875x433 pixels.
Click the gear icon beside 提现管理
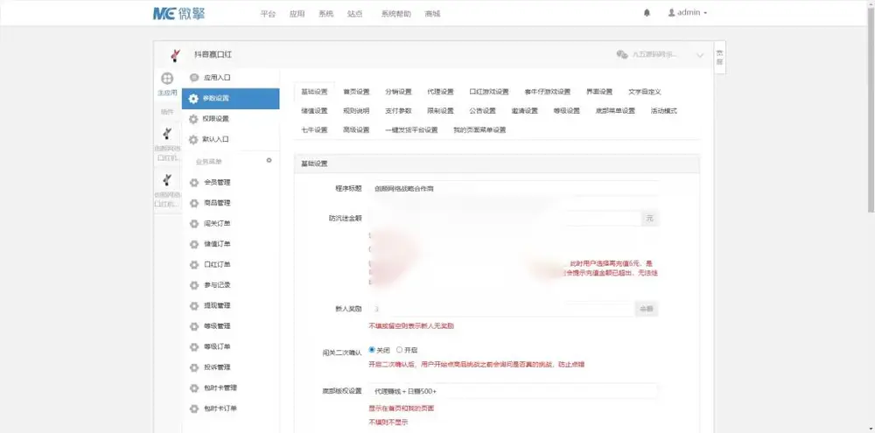[x=193, y=306]
